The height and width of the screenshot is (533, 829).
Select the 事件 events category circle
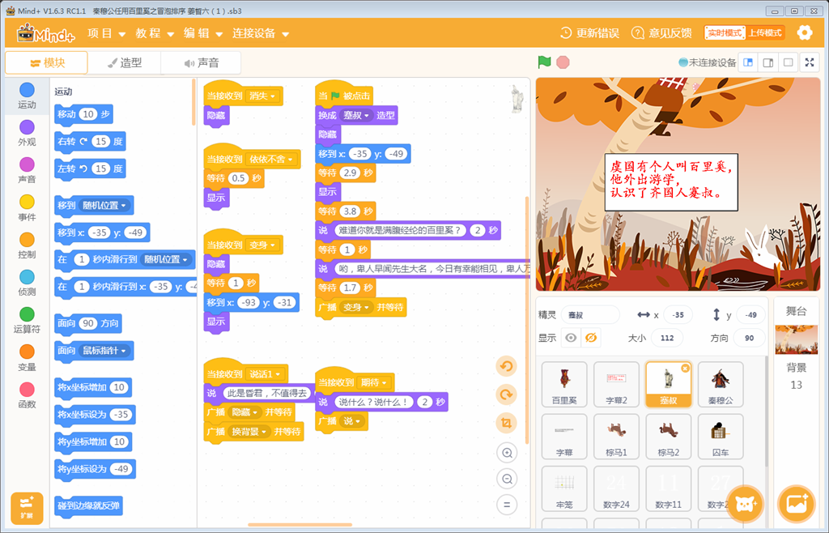click(27, 202)
